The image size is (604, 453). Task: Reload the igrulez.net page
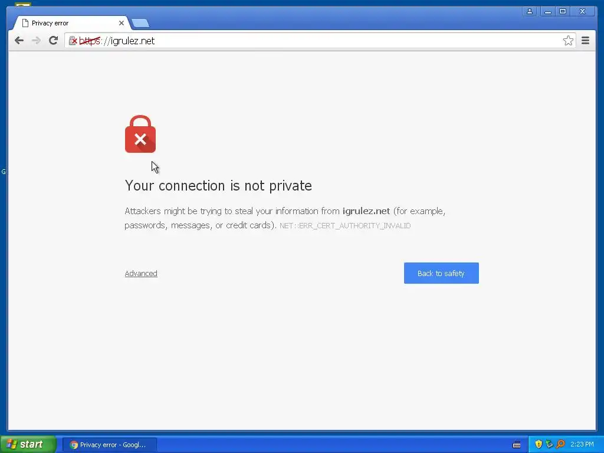point(53,40)
